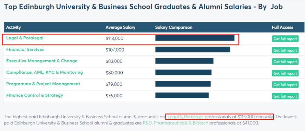This screenshot has height=131, width=305.
Task: Open Executive Management & Change link
Action: [x=42, y=61]
